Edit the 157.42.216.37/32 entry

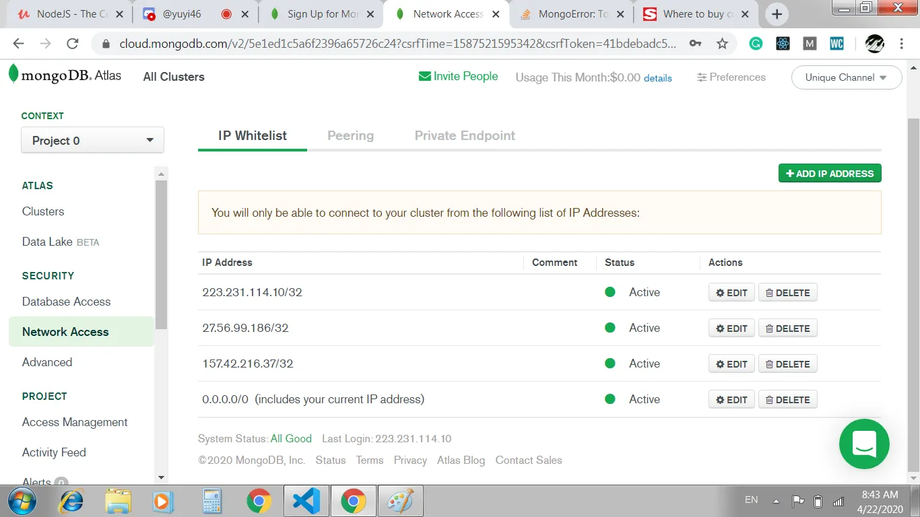[731, 364]
